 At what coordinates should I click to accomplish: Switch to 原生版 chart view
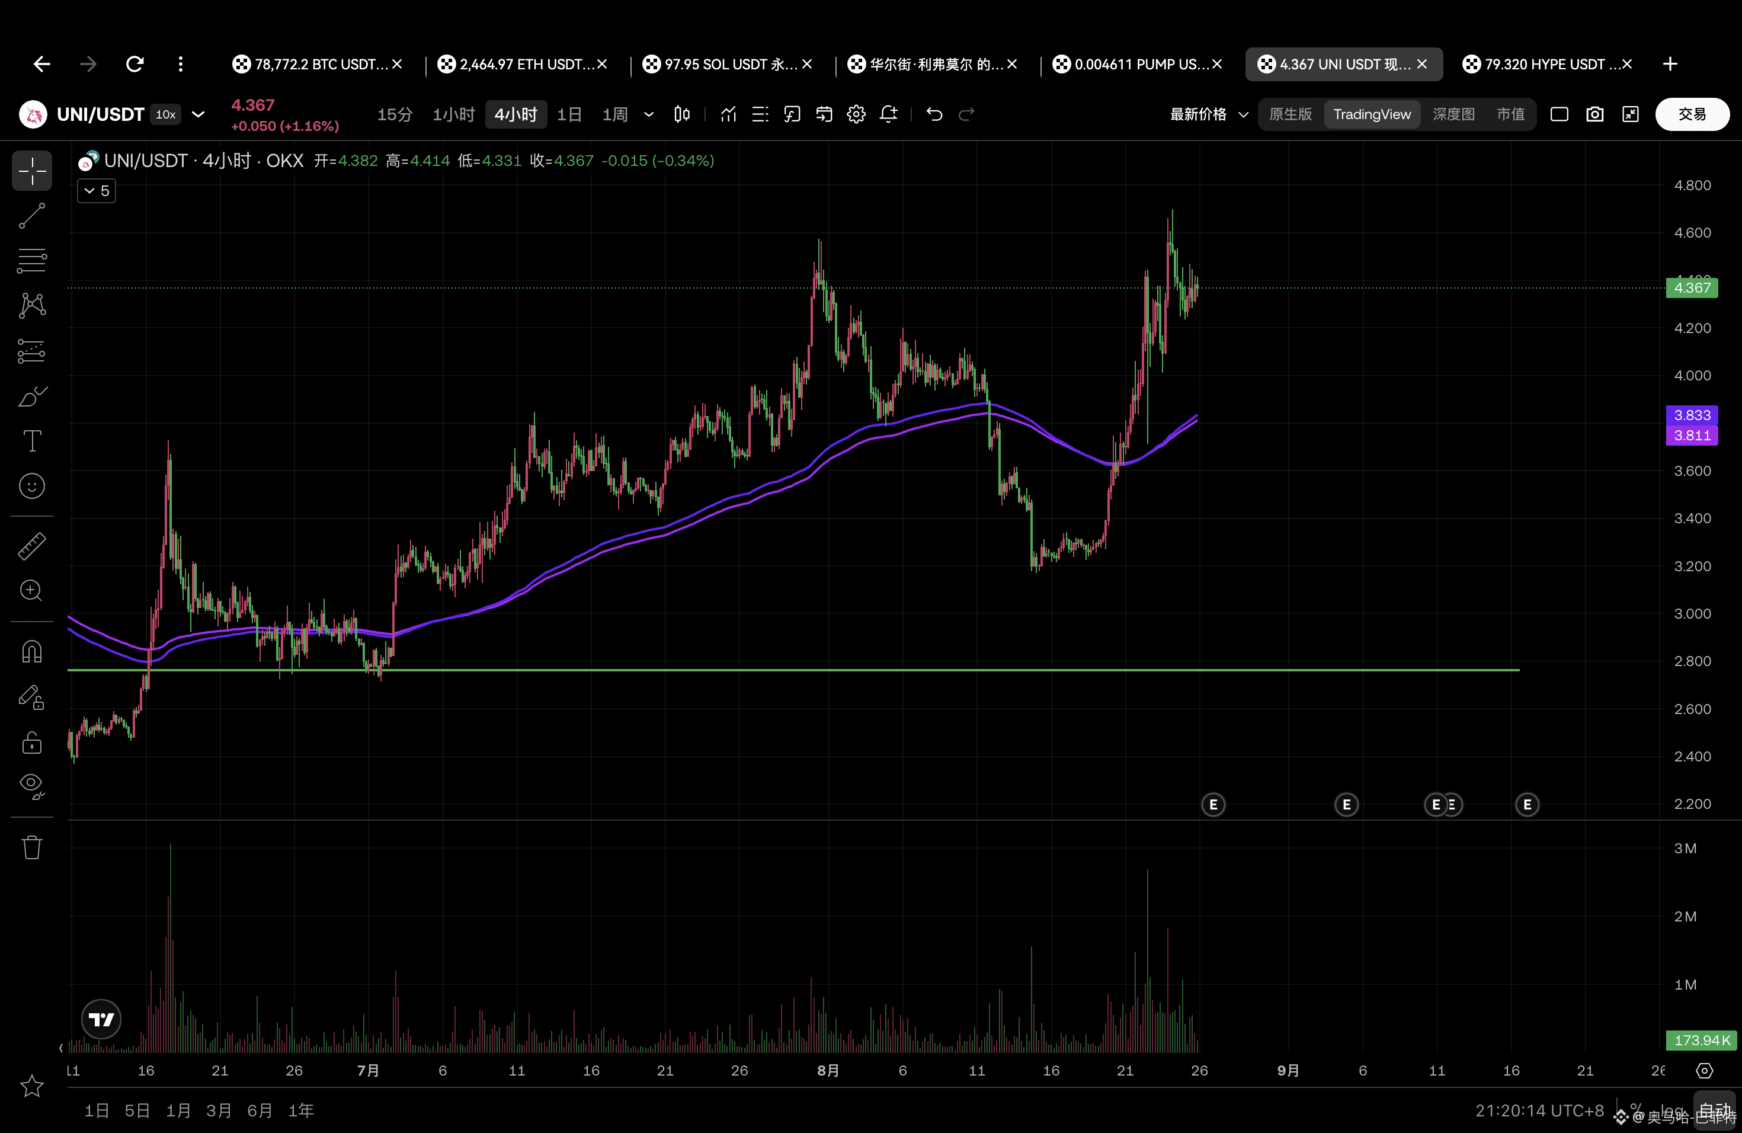click(x=1291, y=114)
